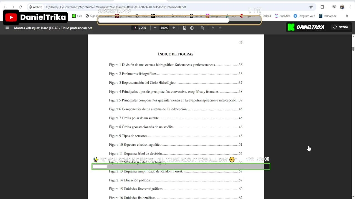The width and height of the screenshot is (355, 199).
Task: Click the undo arrow in PDF toolbar
Action: 213,28
